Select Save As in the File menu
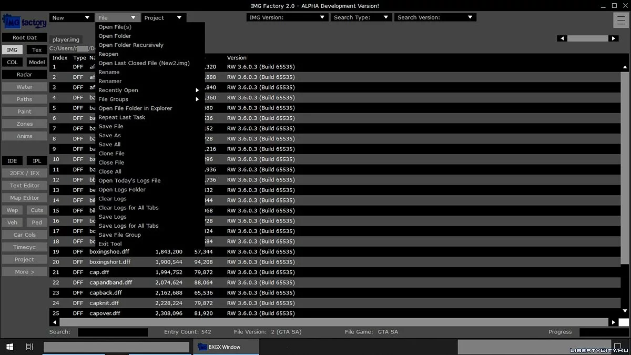631x355 pixels. click(x=110, y=136)
